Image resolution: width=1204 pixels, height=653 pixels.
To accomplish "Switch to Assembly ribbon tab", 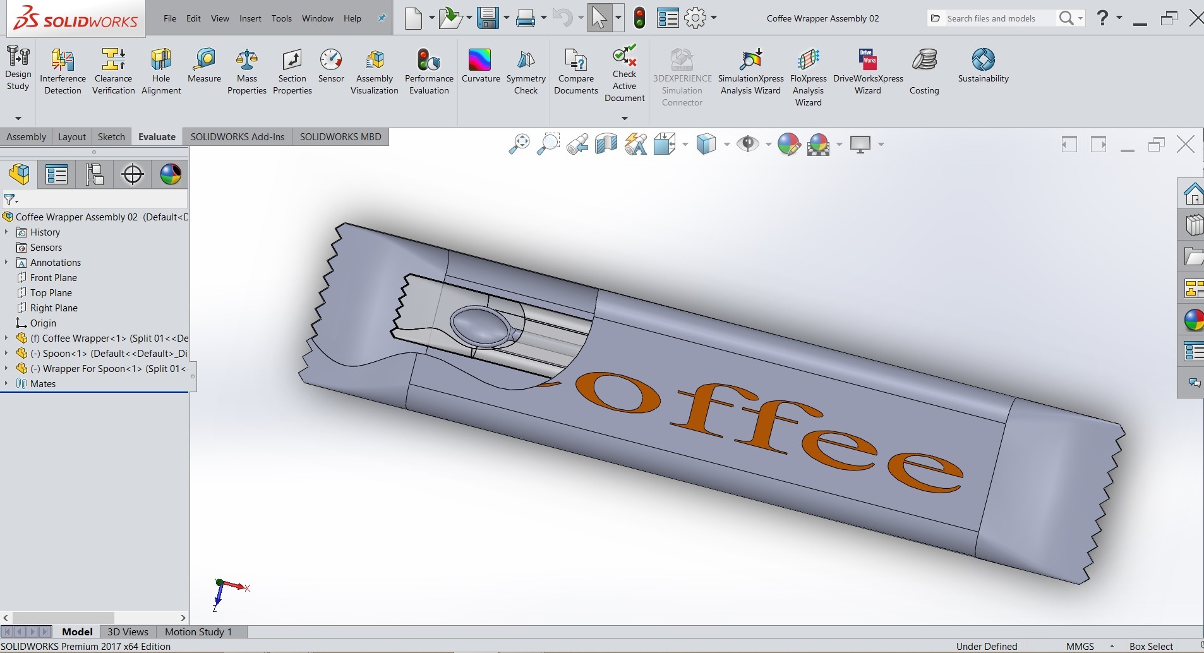I will coord(26,137).
